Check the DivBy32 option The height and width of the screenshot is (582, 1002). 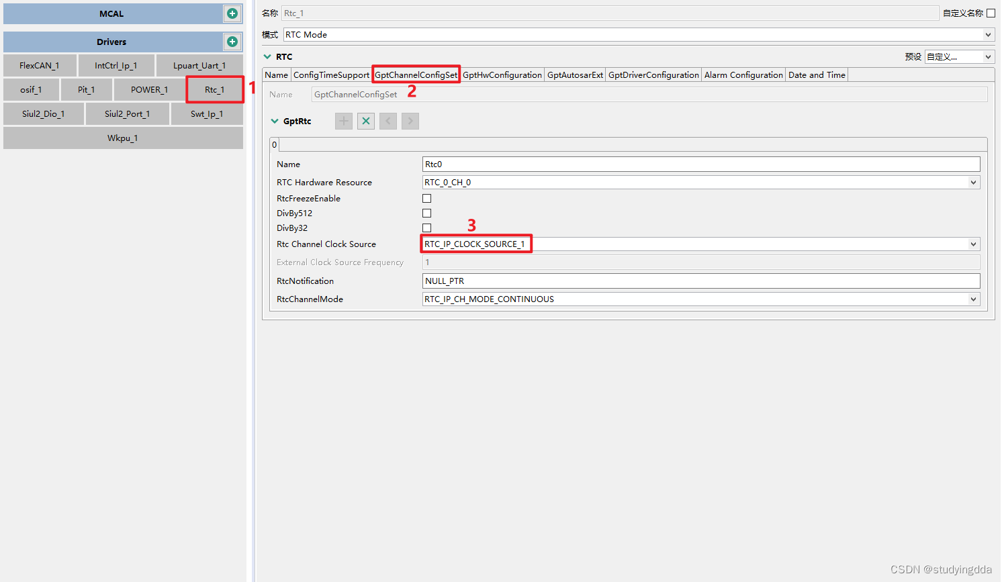click(426, 228)
